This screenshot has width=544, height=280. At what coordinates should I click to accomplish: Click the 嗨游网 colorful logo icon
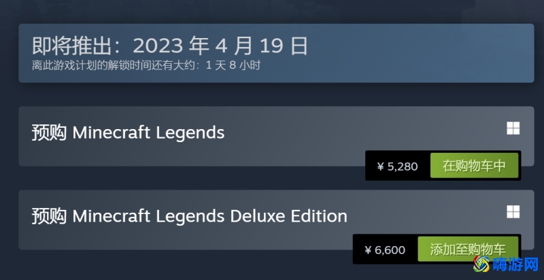point(482,264)
